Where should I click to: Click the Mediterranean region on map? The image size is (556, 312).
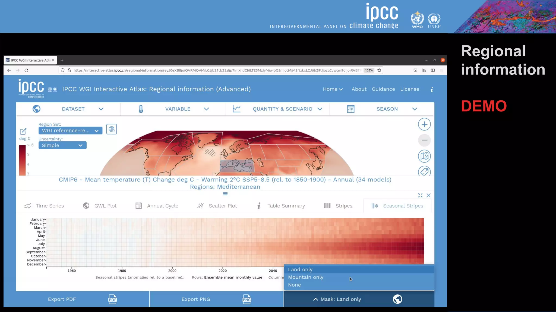(x=237, y=166)
